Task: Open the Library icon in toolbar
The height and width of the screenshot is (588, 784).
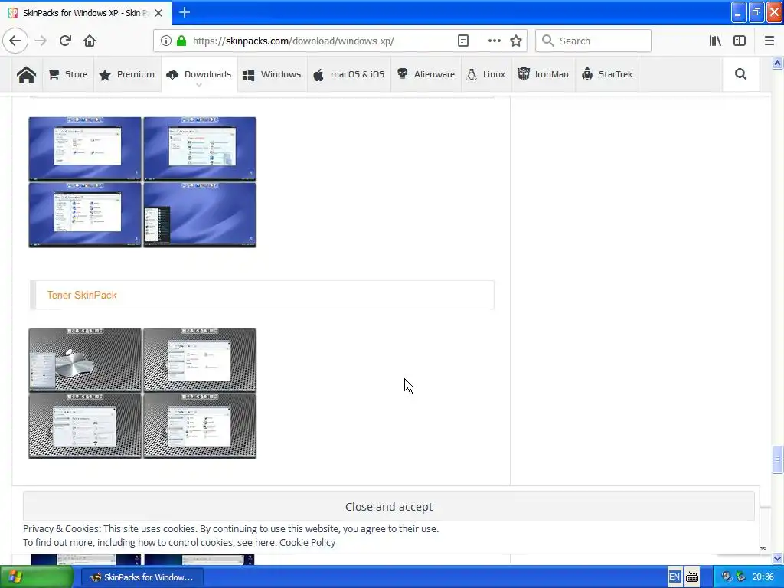Action: pyautogui.click(x=715, y=41)
